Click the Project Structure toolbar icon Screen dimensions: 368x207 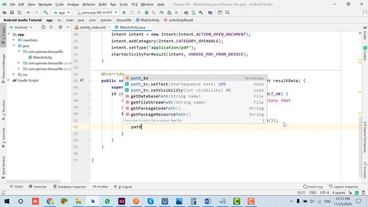coord(210,13)
